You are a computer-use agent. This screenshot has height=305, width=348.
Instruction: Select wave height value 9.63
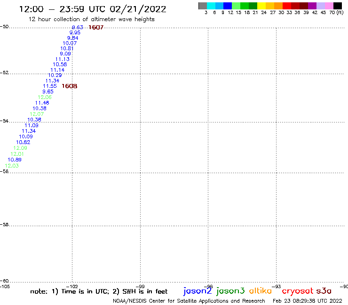click(x=78, y=27)
